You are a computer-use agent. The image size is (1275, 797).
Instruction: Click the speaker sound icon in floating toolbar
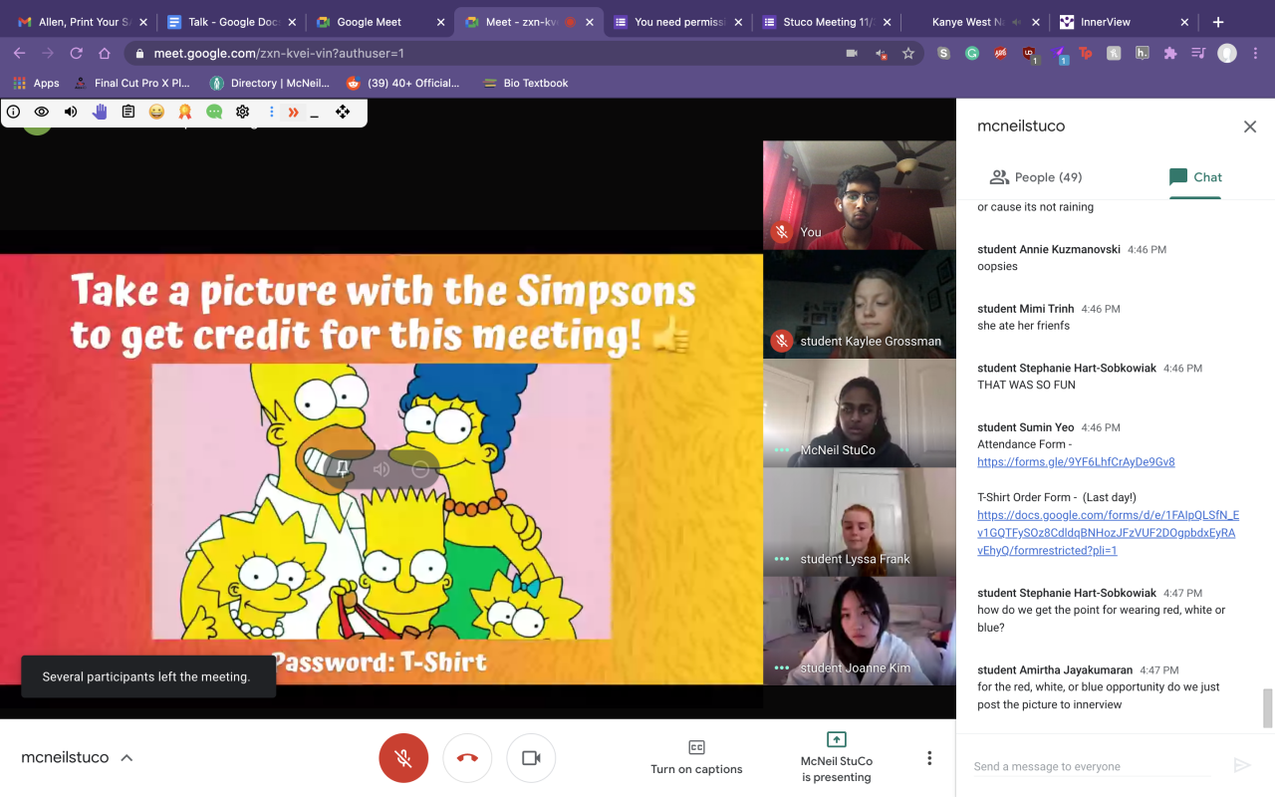pos(71,113)
